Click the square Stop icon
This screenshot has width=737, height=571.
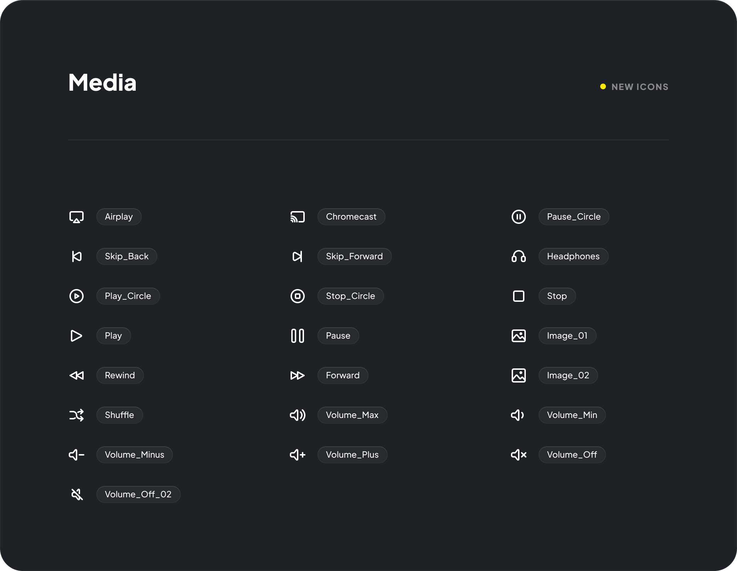click(x=519, y=296)
